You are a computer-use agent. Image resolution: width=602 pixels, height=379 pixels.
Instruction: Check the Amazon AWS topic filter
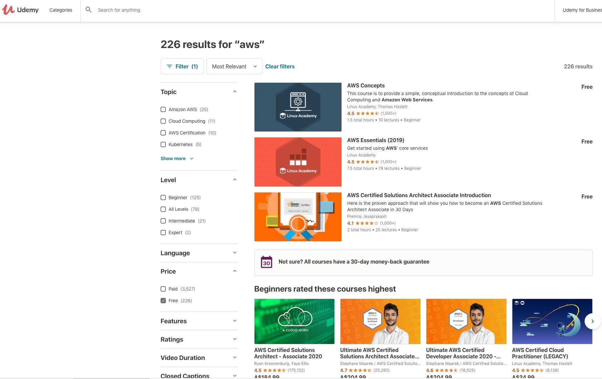(163, 109)
